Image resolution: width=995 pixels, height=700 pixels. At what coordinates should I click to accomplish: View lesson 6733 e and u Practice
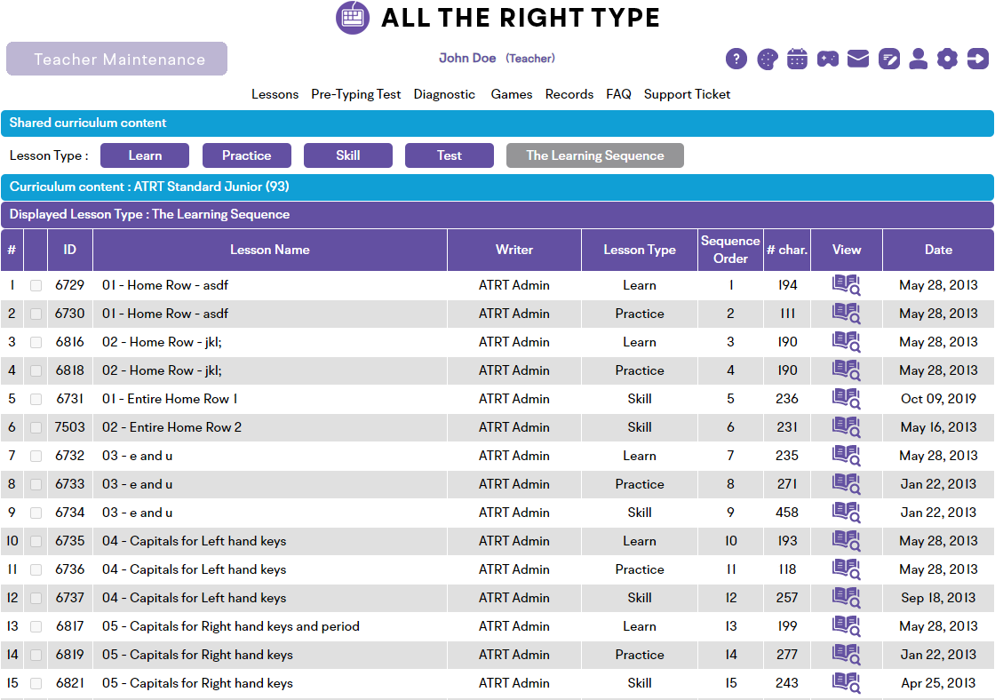point(847,484)
